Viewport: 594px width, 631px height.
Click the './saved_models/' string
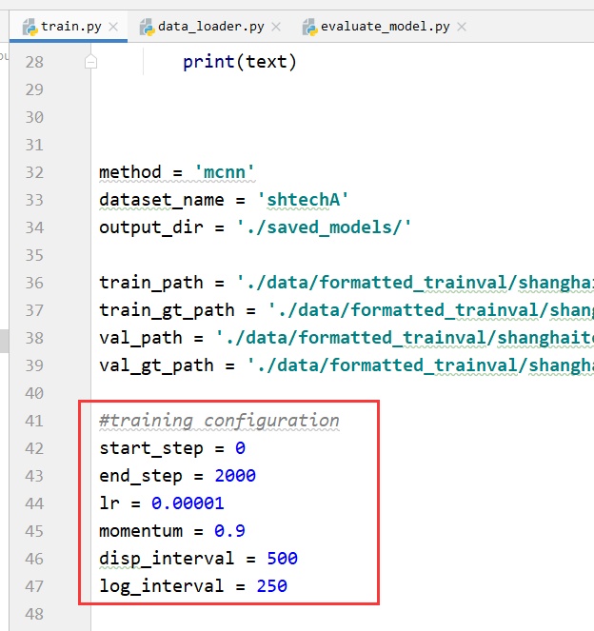point(325,227)
